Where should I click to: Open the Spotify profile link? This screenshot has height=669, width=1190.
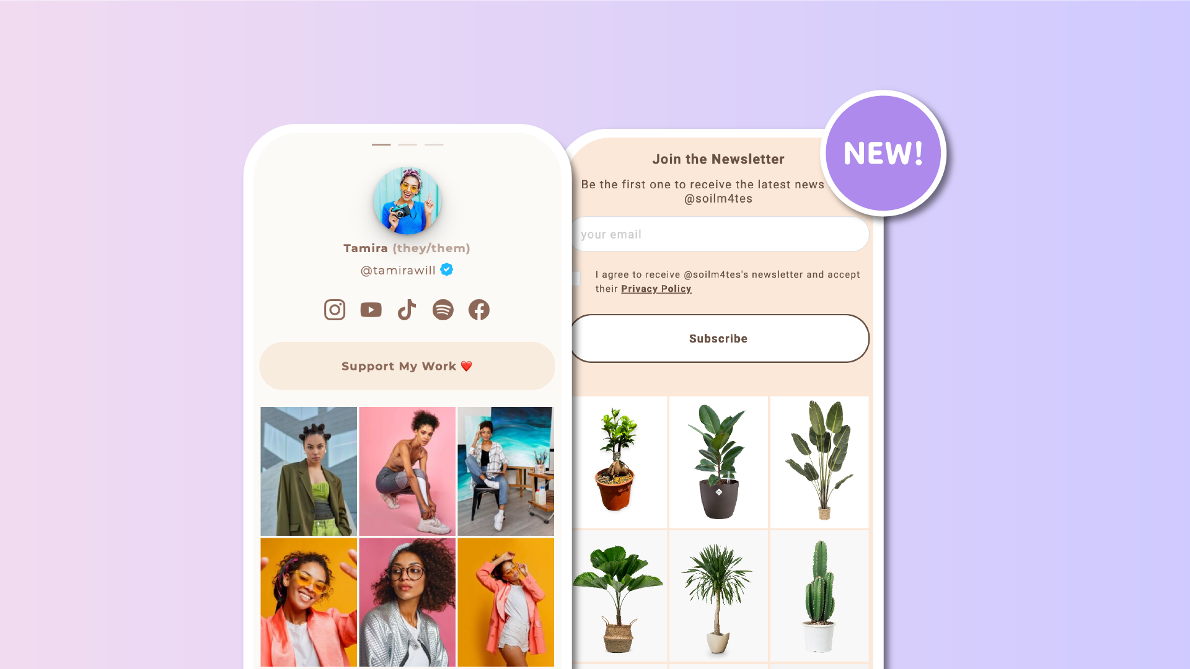pyautogui.click(x=442, y=310)
